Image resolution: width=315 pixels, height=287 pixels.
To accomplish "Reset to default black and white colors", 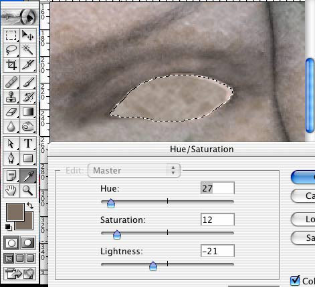I will tap(8, 228).
